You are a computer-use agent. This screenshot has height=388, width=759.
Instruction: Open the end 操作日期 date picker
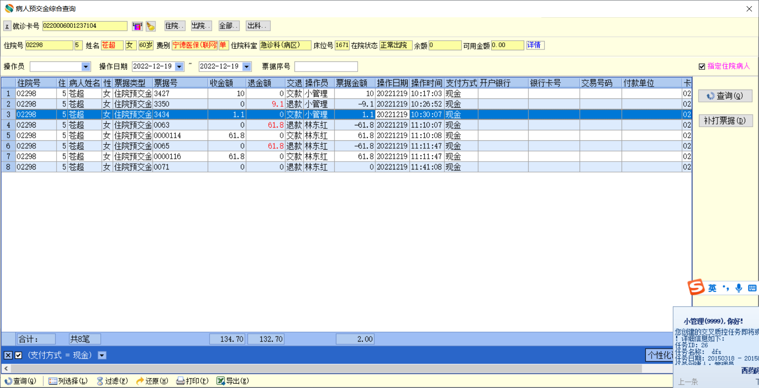point(247,67)
